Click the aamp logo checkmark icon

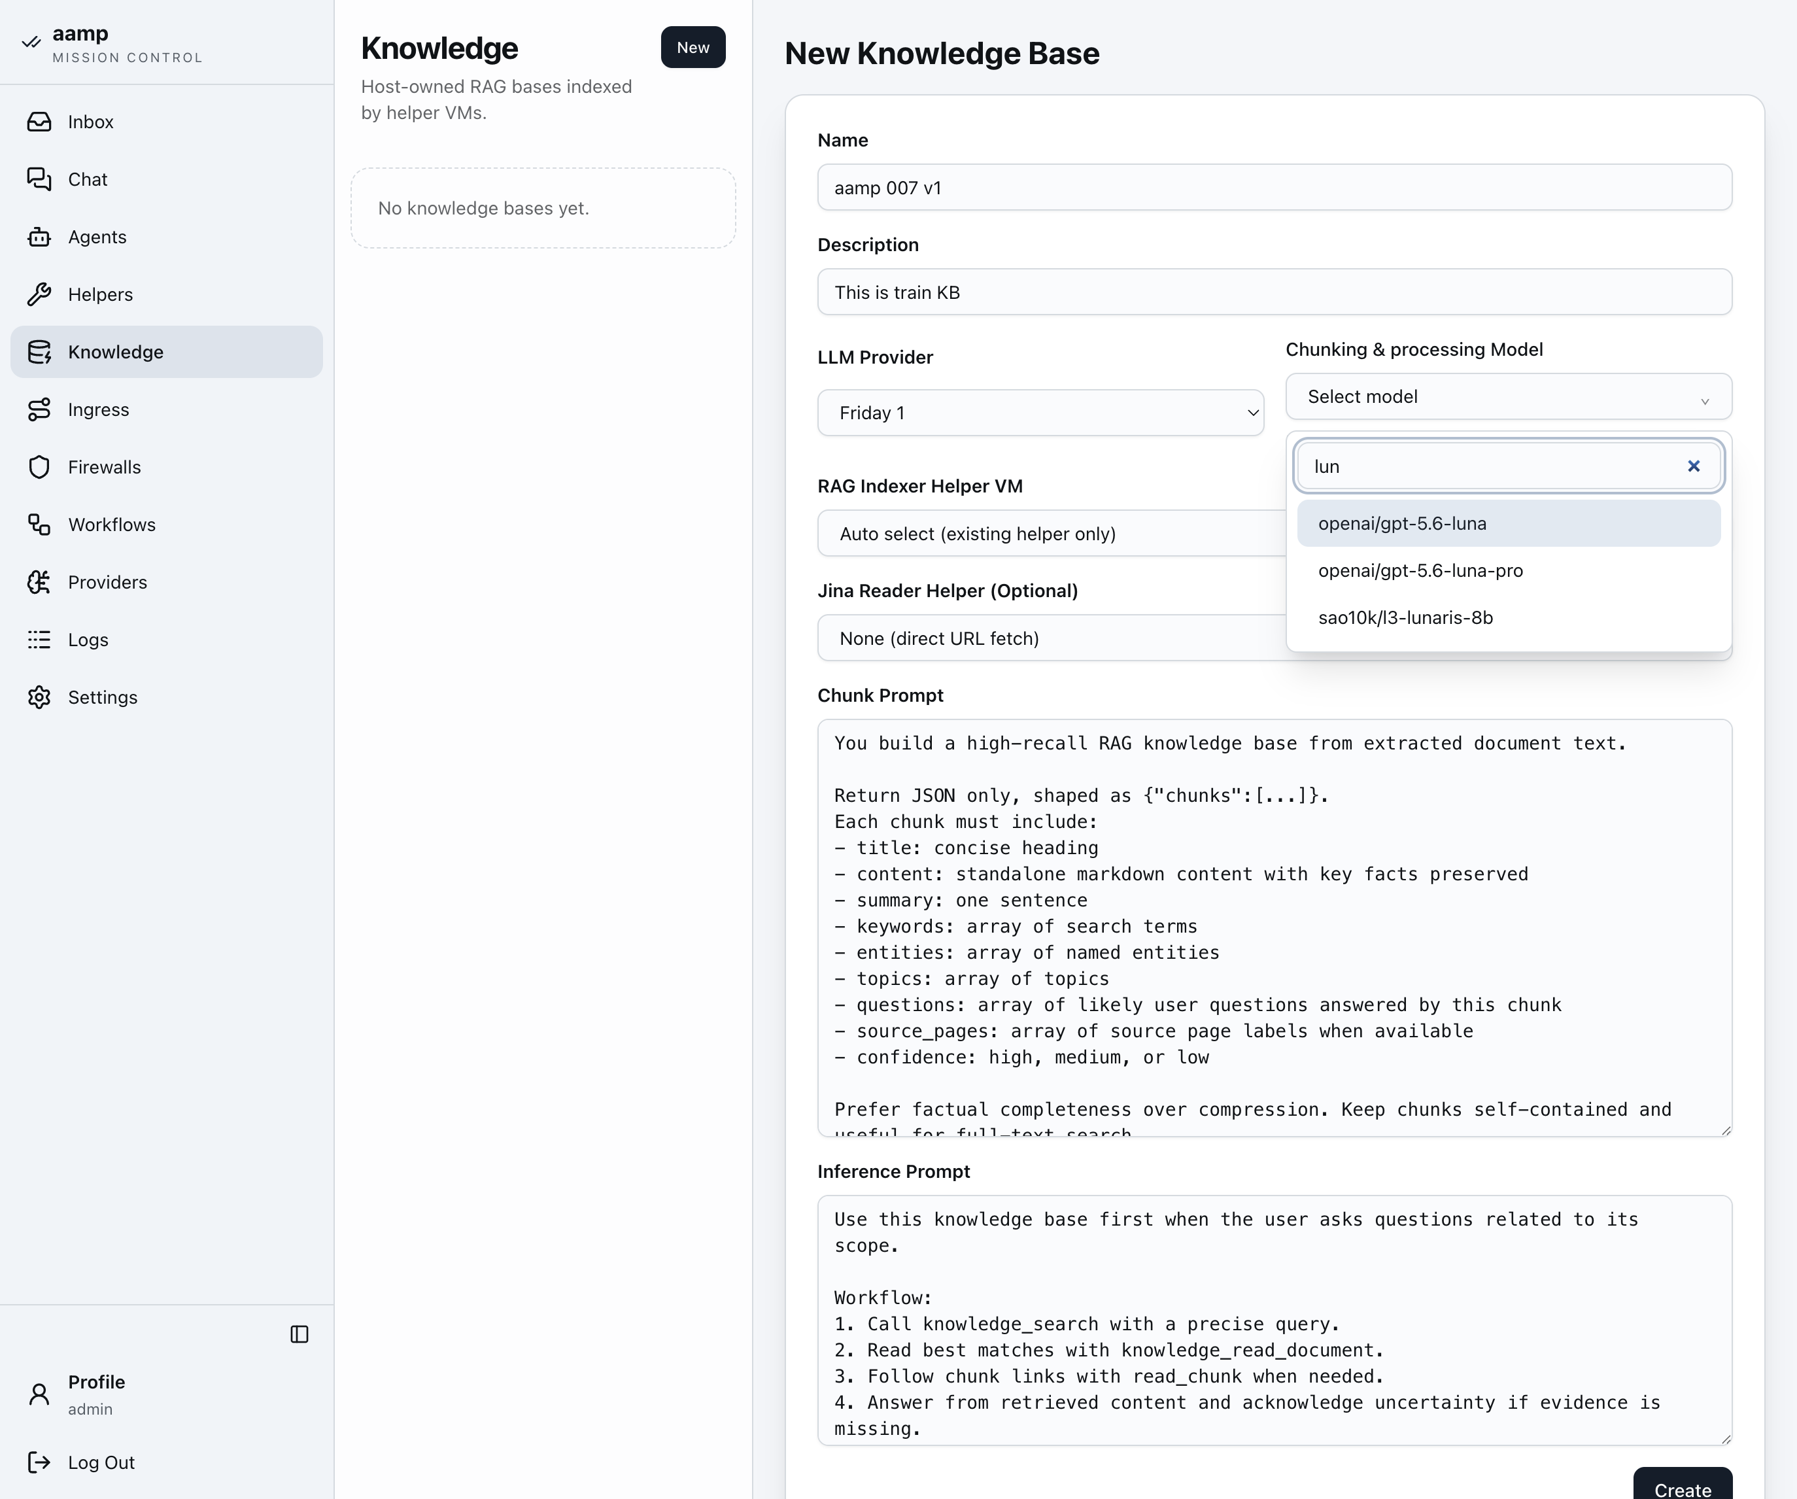(31, 42)
